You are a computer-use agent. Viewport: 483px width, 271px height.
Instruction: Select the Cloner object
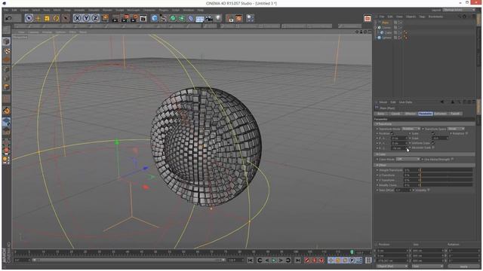click(386, 27)
